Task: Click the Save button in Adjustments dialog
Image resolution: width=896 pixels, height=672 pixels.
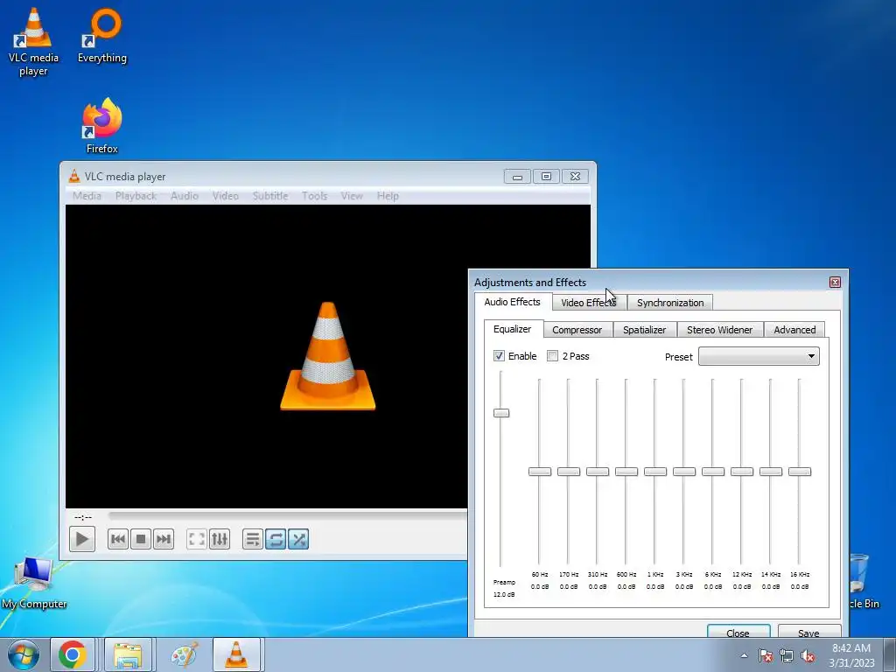Action: pos(808,632)
